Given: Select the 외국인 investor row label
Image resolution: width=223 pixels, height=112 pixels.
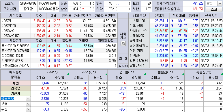Looking at the screenshot, I should click(16, 88).
